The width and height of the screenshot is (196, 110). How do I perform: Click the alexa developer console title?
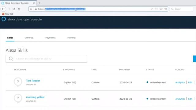coord(24,20)
